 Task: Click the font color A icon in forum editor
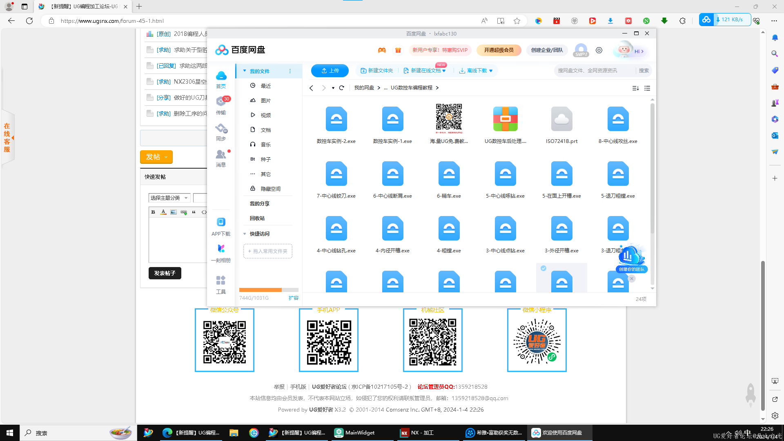click(163, 212)
